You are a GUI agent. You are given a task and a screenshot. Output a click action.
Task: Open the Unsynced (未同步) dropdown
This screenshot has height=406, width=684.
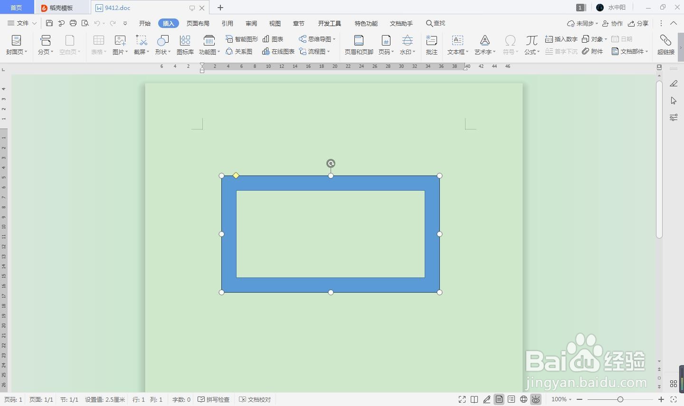pos(582,23)
